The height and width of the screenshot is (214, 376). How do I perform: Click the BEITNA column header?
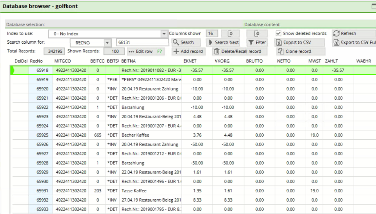pos(129,61)
